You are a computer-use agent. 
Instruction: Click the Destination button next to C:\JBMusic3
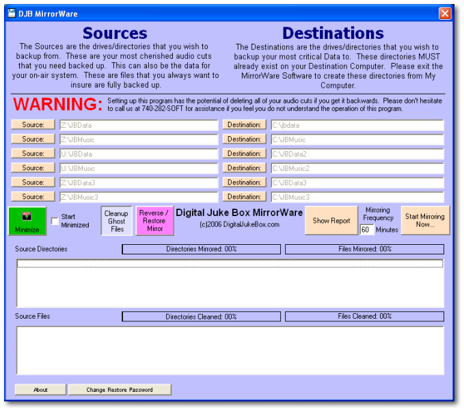[x=244, y=197]
